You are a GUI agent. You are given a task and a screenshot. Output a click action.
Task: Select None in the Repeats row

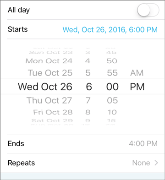141,163
